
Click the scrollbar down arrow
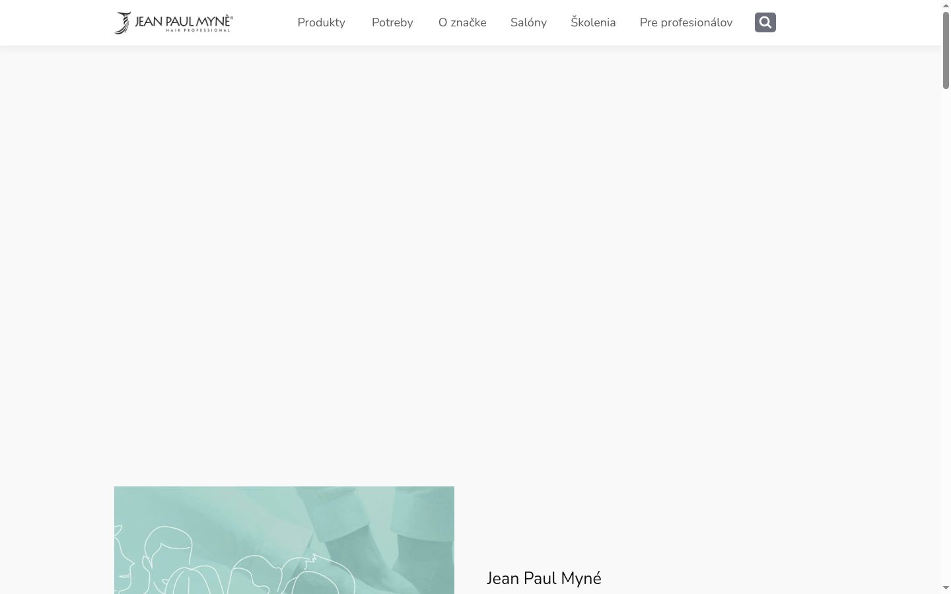click(x=946, y=588)
